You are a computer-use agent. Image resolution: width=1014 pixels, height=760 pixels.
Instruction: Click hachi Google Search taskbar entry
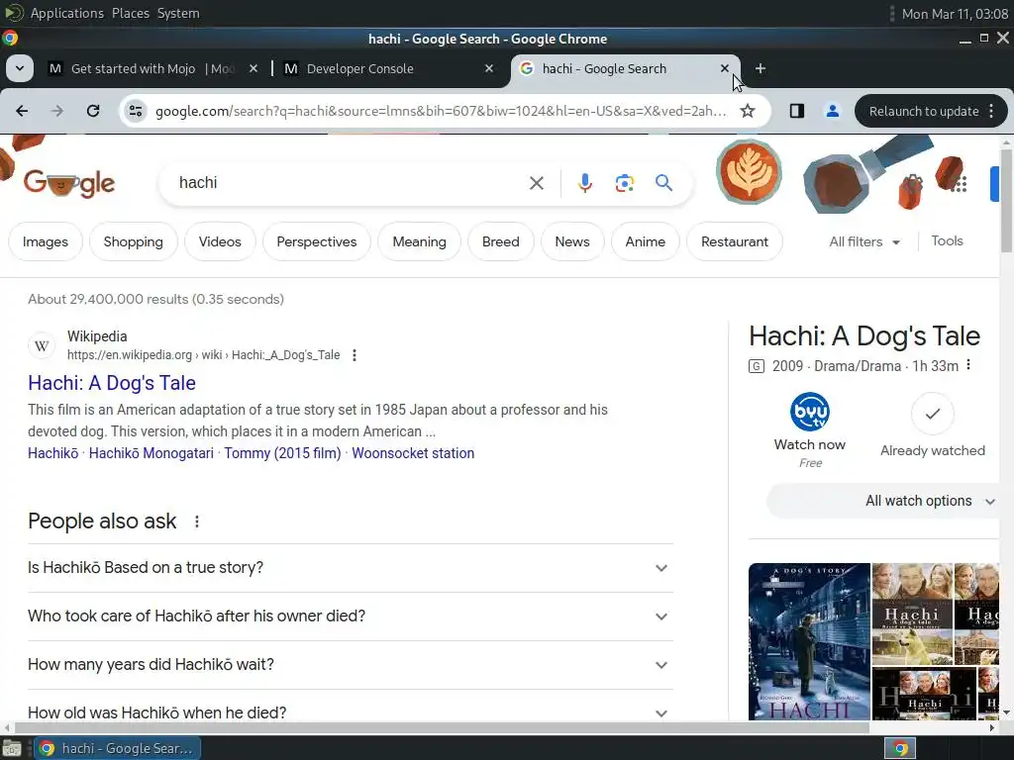(x=117, y=748)
